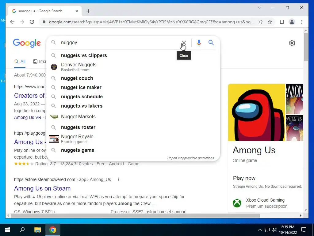Choose Nugget Markets suggestion
The image size is (314, 236).
click(133, 116)
